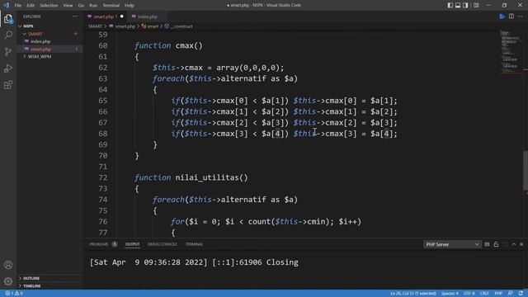
Task: Open the Manage gear icon
Action: pos(8,281)
